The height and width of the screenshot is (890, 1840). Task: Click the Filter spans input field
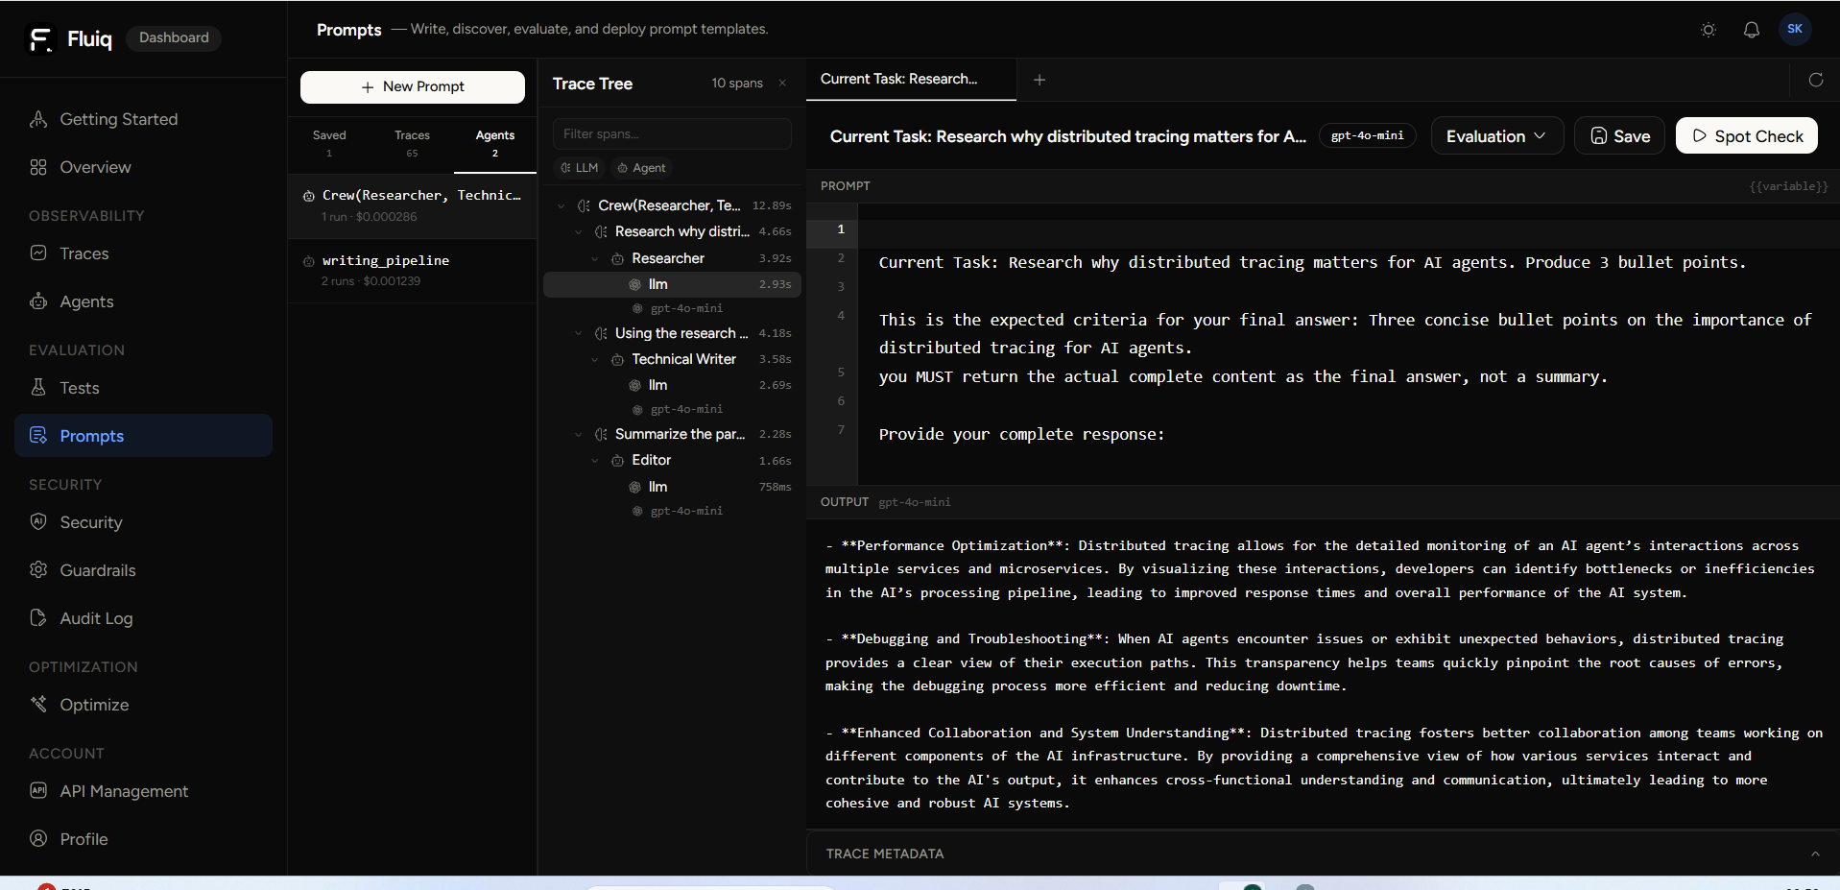(672, 133)
